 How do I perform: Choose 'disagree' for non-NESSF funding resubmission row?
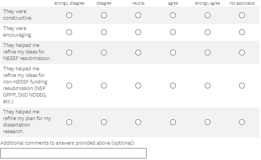tap(104, 86)
